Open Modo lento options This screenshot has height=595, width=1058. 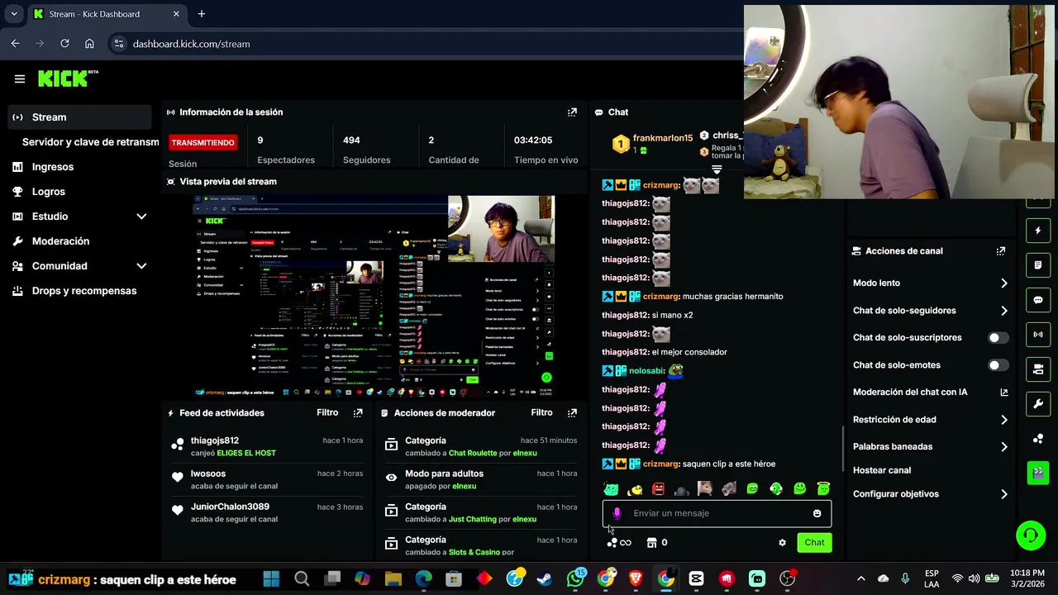930,283
